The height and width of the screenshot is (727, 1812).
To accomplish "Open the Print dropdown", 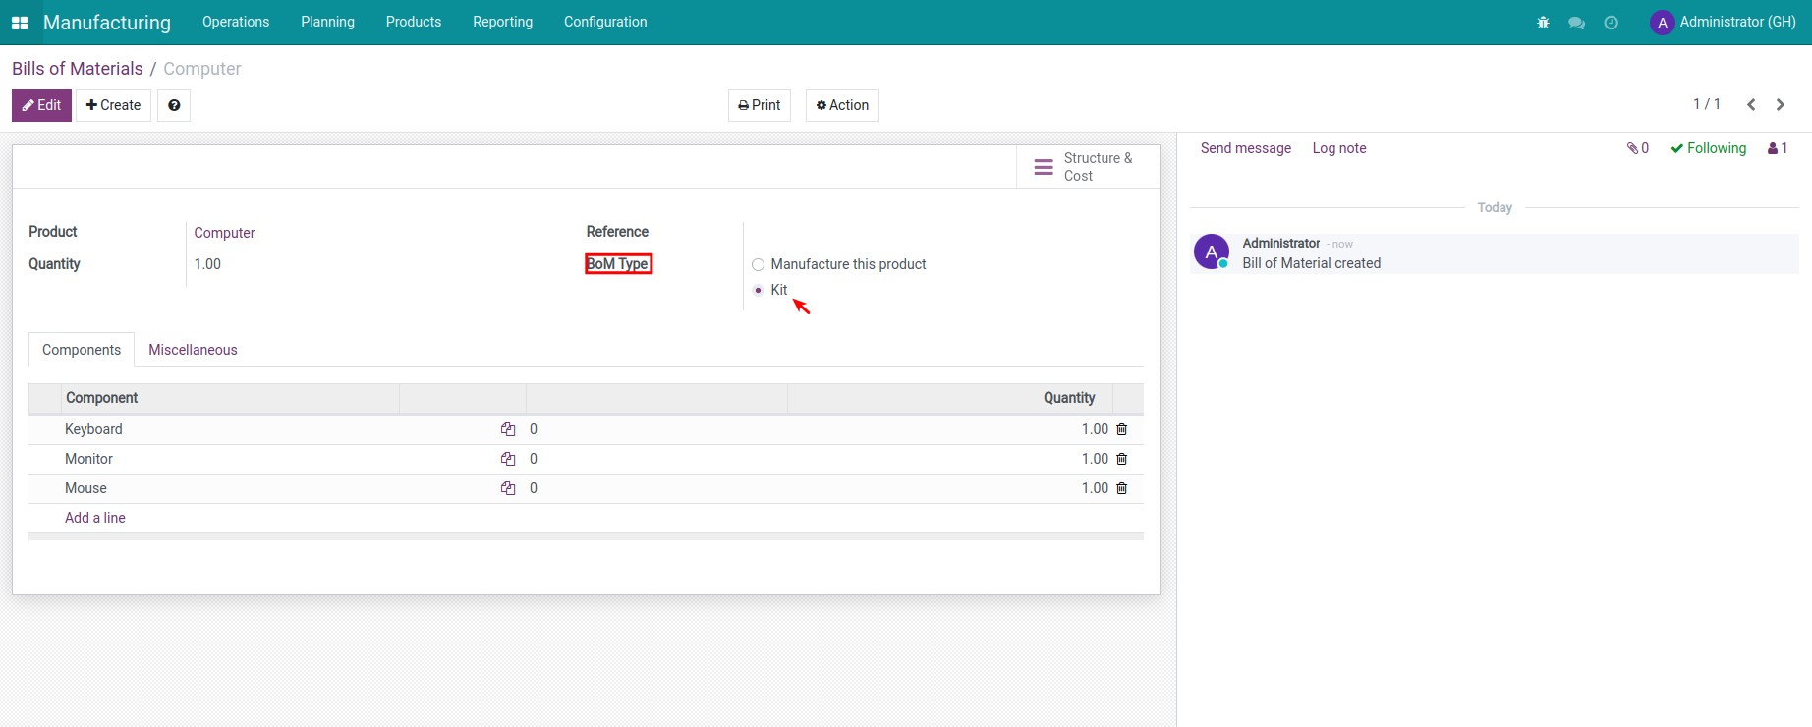I will click(759, 105).
